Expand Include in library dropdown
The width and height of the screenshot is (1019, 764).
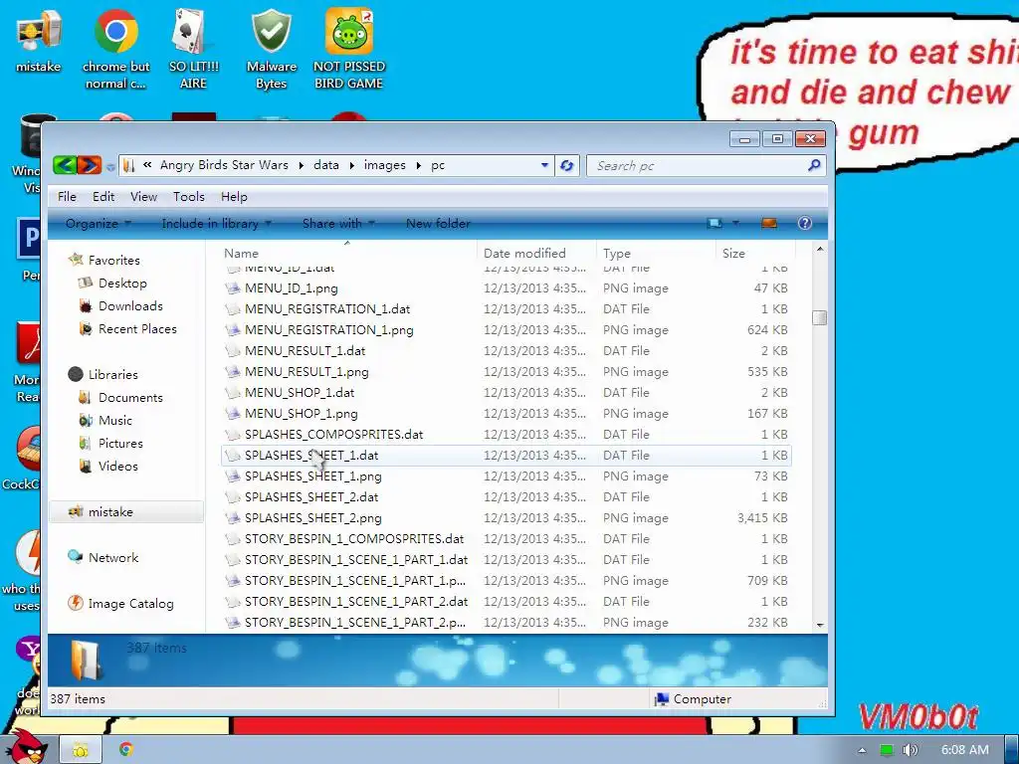[216, 223]
